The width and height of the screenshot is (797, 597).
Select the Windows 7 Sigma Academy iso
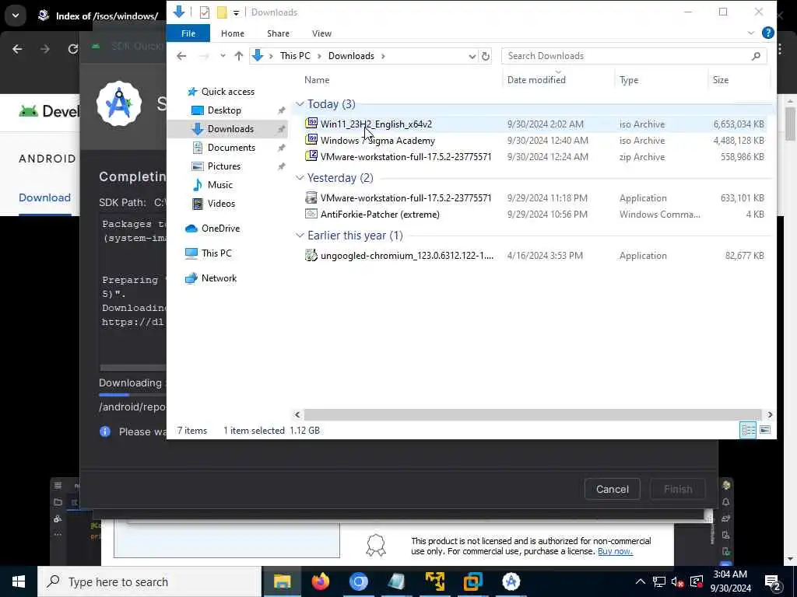coord(377,141)
